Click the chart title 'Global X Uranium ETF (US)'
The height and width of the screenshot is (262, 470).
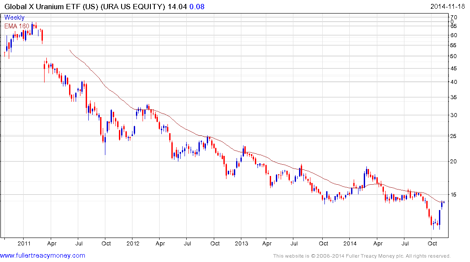coord(51,7)
